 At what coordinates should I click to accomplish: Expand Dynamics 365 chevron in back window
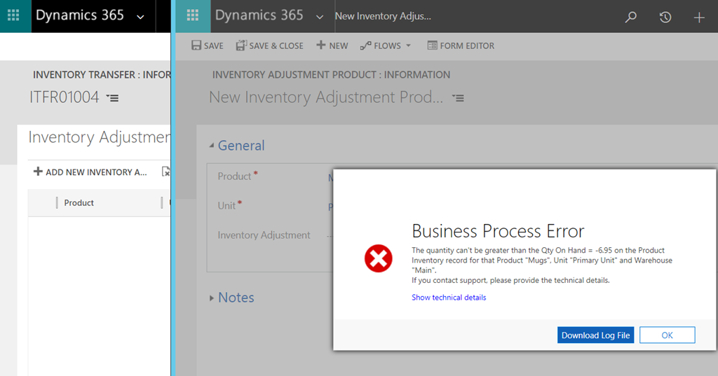[x=140, y=17]
